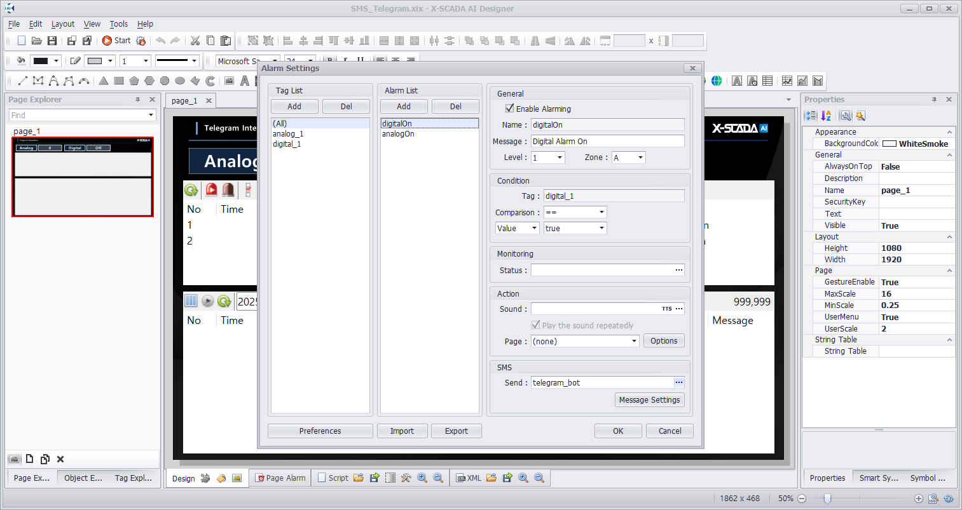962x510 pixels.
Task: Click the green refresh icon in alarm view
Action: pyautogui.click(x=191, y=189)
